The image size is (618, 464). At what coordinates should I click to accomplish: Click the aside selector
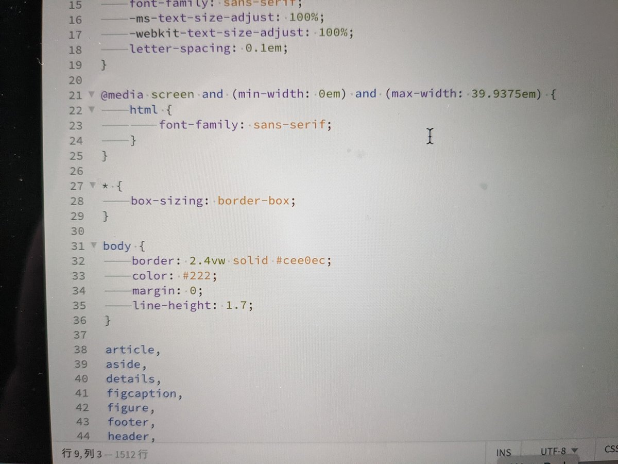click(x=123, y=364)
